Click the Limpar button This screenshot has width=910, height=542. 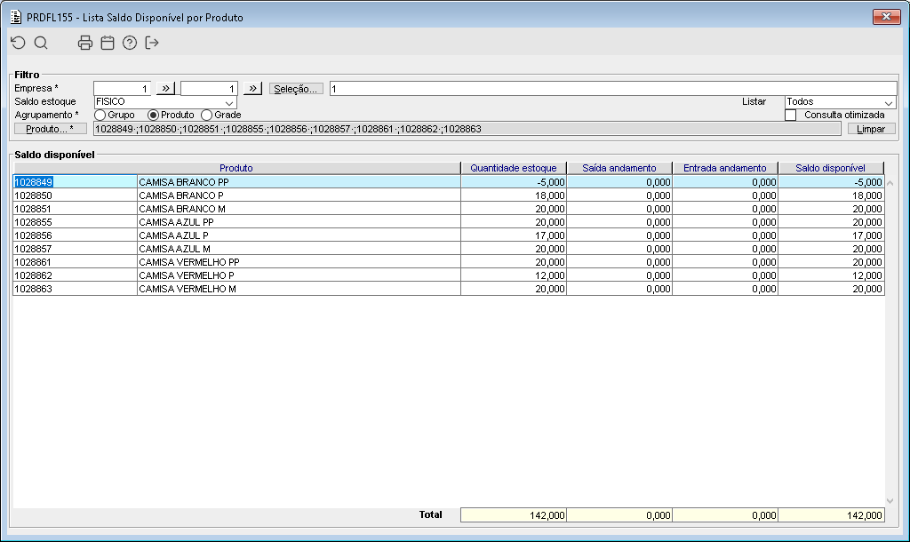tap(871, 129)
